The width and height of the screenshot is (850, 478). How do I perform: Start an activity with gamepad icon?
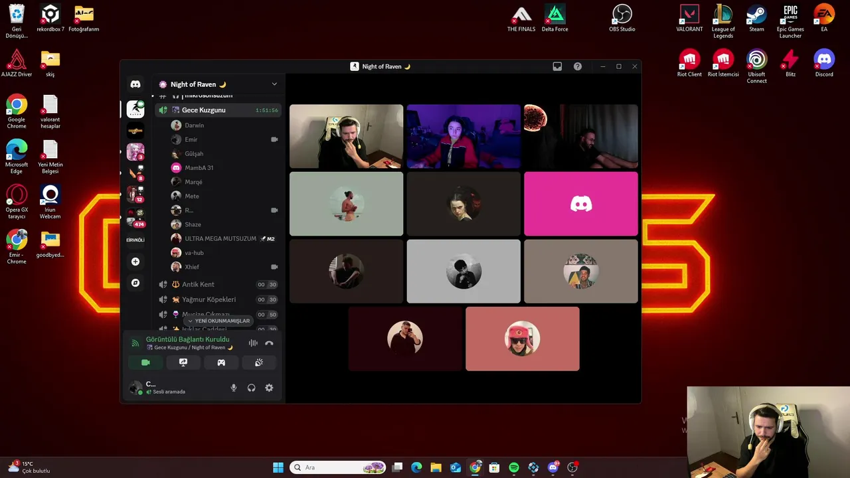221,362
